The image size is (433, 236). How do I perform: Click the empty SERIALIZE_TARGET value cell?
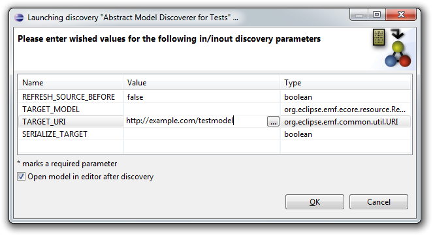[x=202, y=134]
